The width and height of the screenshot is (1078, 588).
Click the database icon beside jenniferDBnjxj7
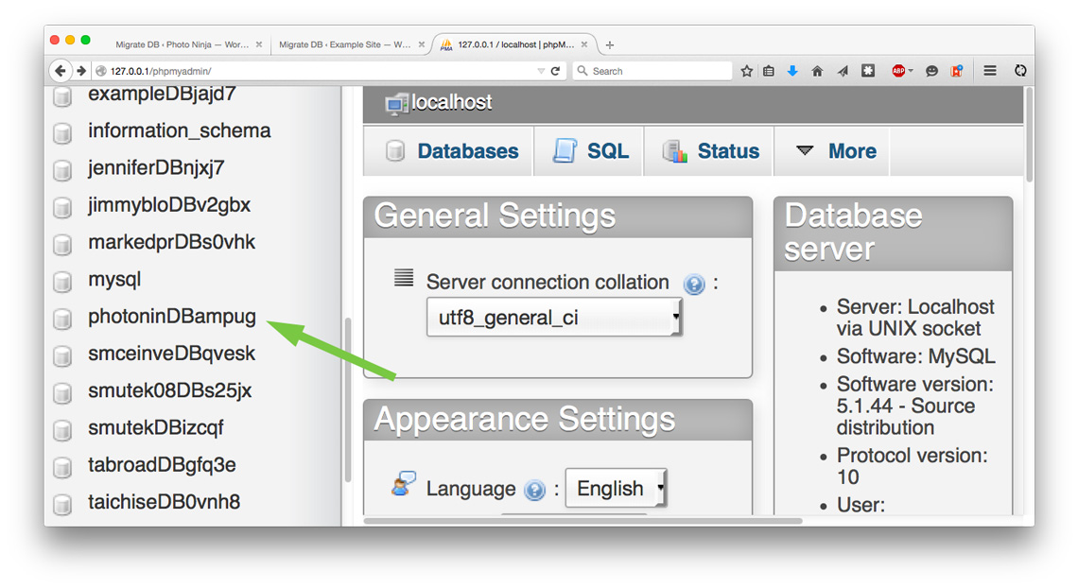tap(62, 169)
